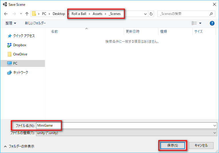Sort by the 種類 column header
Viewport: 219px width, 153px height.
pyautogui.click(x=175, y=32)
